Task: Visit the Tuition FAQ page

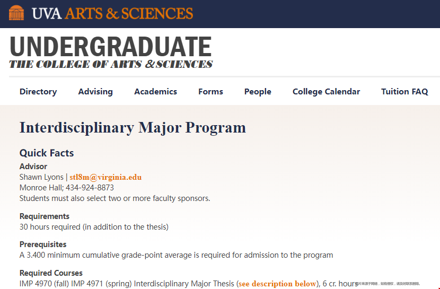Action: coord(404,91)
